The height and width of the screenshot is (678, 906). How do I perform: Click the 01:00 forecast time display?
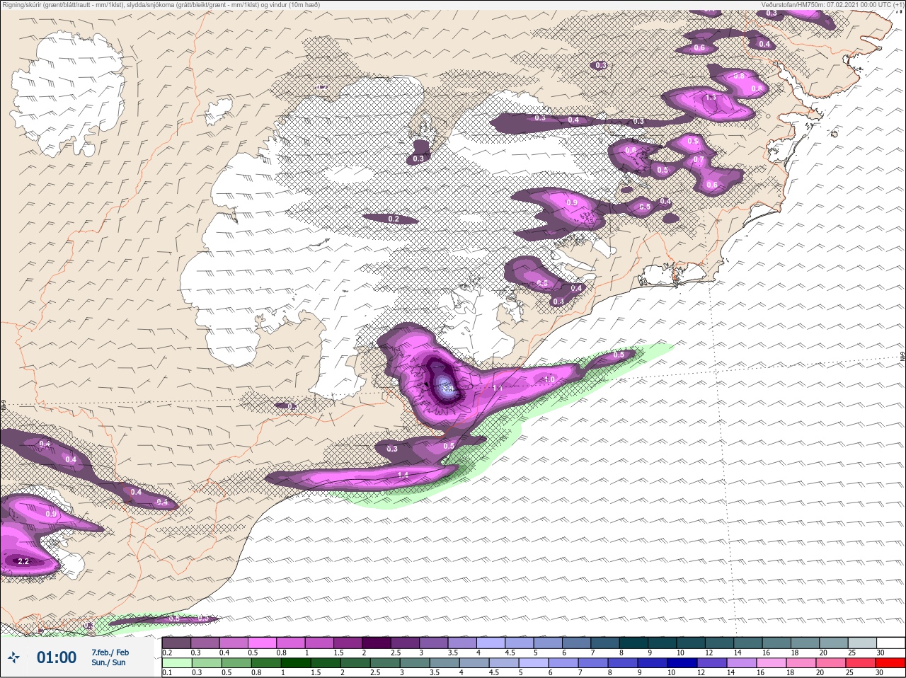pyautogui.click(x=56, y=657)
